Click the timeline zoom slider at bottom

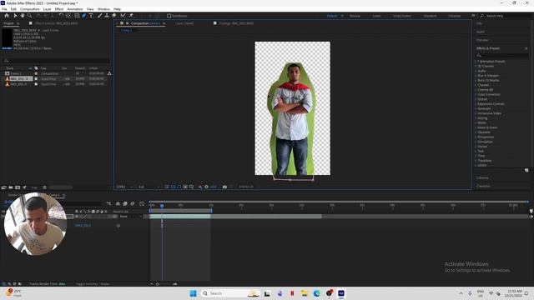click(163, 283)
